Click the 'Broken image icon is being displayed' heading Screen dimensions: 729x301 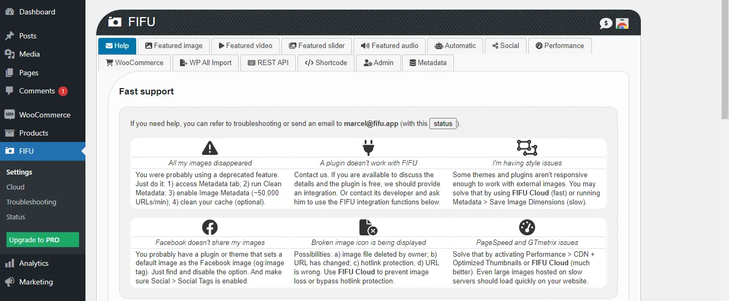(x=369, y=243)
